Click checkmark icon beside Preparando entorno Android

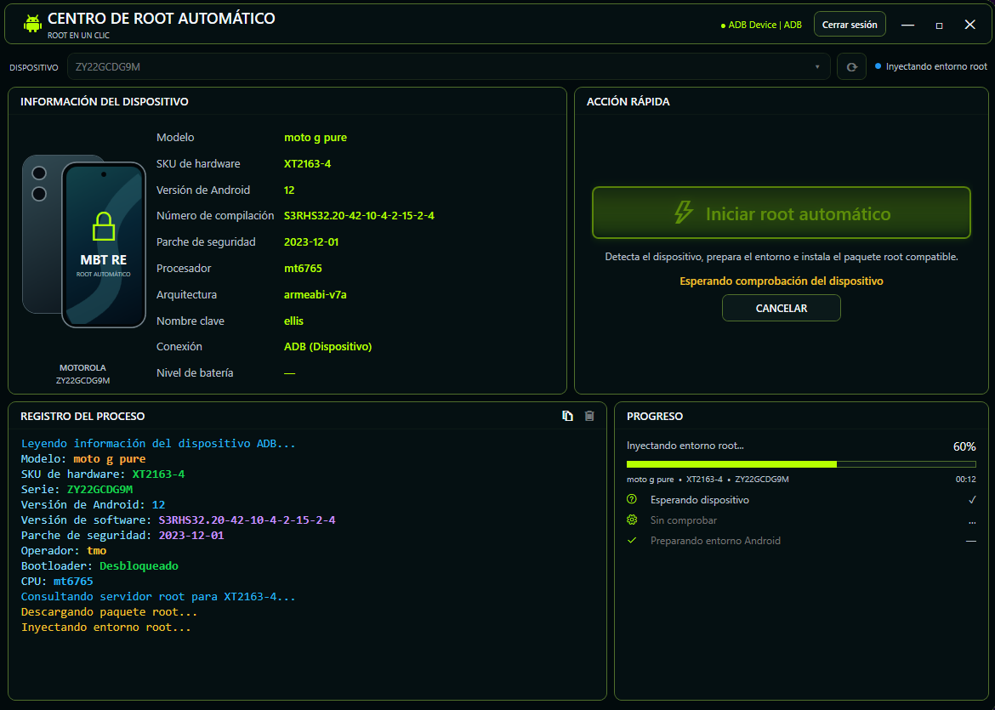pos(632,540)
